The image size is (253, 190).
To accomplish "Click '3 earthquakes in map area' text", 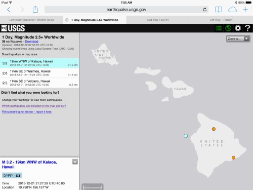I will (19, 54).
